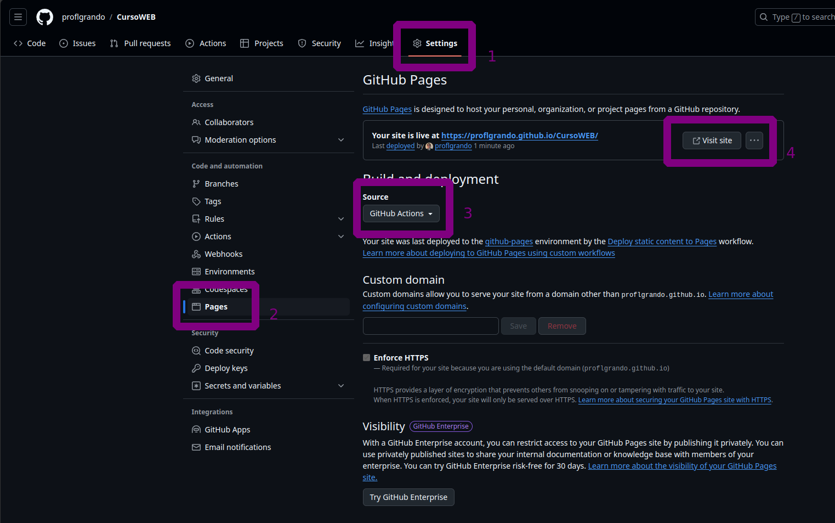Open the github-pages environment link

[509, 241]
